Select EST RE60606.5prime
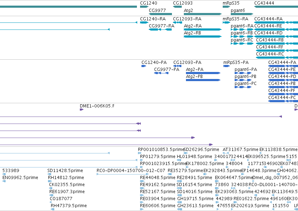Screen dimensions: 298x211 142,209
